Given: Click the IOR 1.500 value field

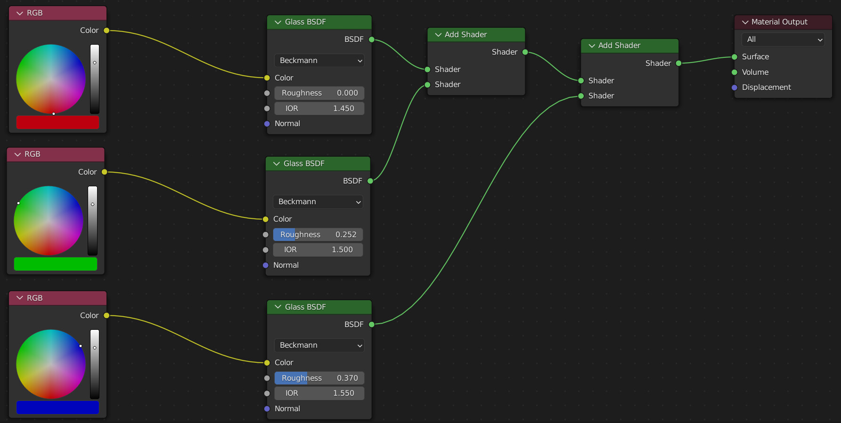Looking at the screenshot, I should pyautogui.click(x=318, y=250).
